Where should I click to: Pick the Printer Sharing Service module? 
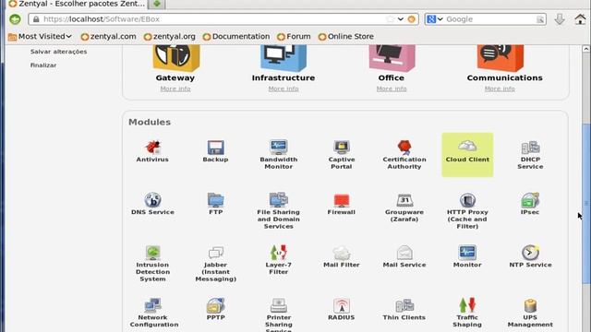point(279,314)
